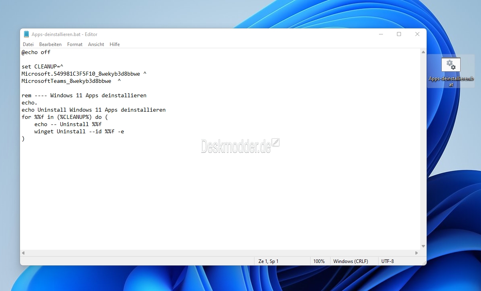Click the 'Microsoft.549981C3F5F10_8wekyb3d8bbwe ^' line

pyautogui.click(x=84, y=74)
